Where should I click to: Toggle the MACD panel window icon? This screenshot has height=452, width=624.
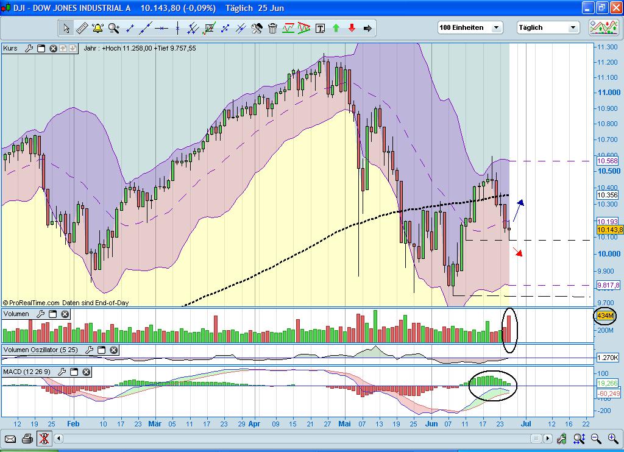click(74, 372)
